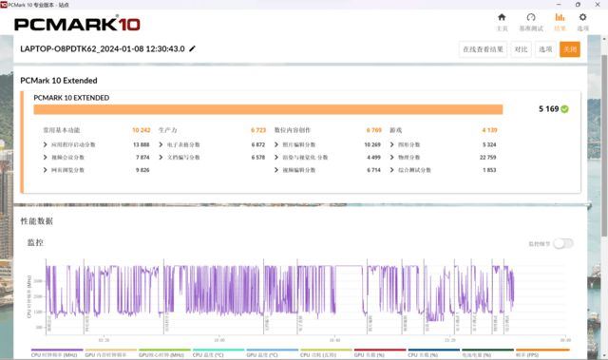The image size is (608, 360).
Task: Click 在线查看结果 button
Action: tap(483, 49)
